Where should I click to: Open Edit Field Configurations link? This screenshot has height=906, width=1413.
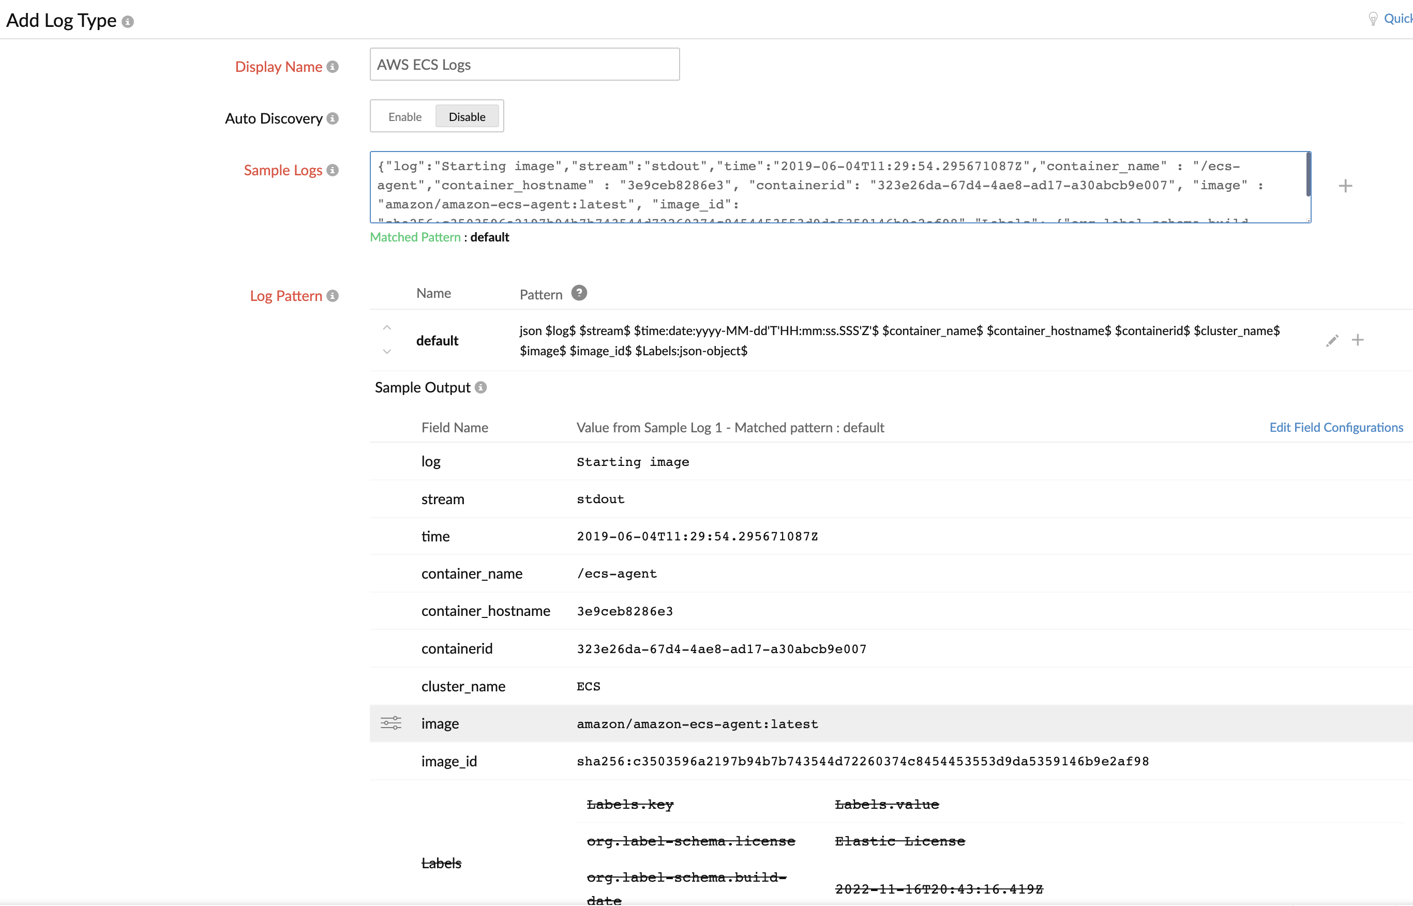1336,428
